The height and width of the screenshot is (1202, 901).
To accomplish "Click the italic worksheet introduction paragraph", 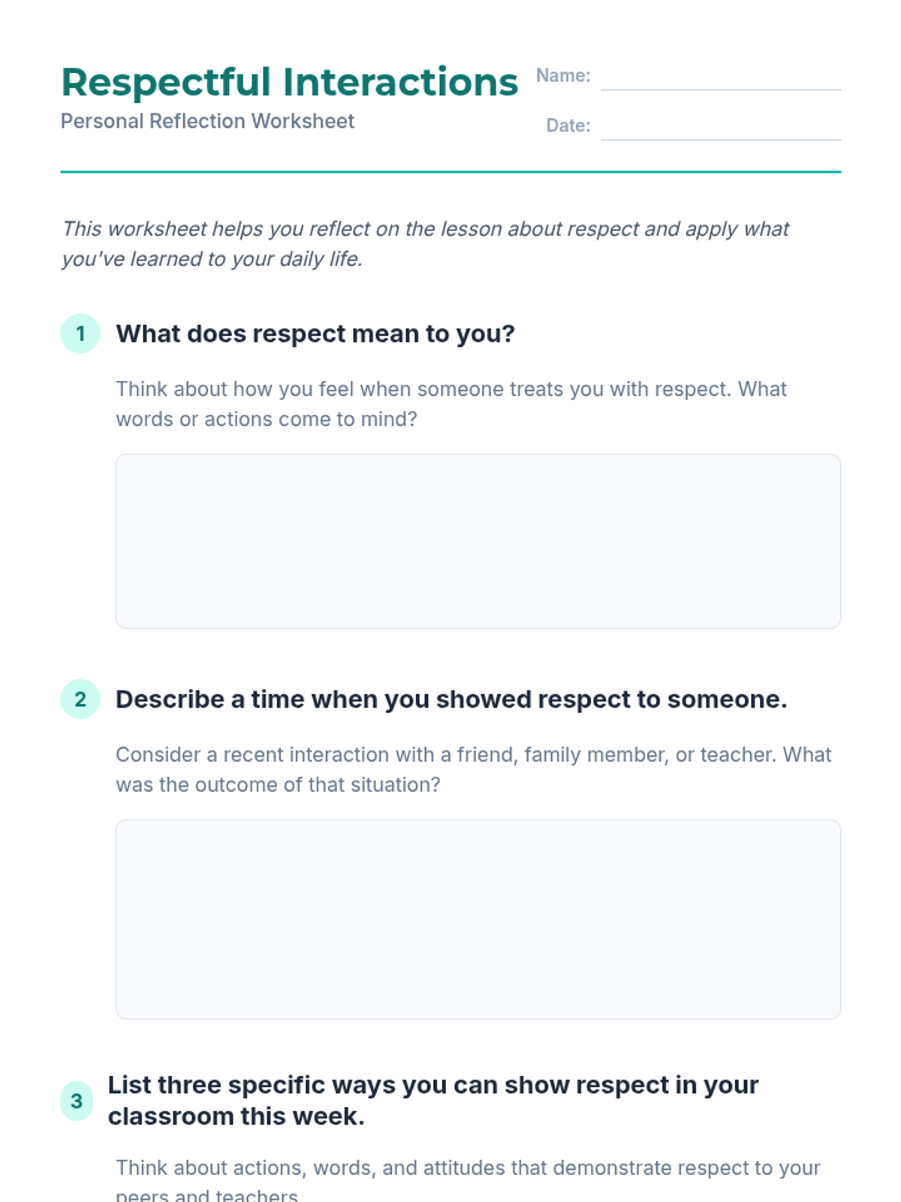I will point(425,243).
